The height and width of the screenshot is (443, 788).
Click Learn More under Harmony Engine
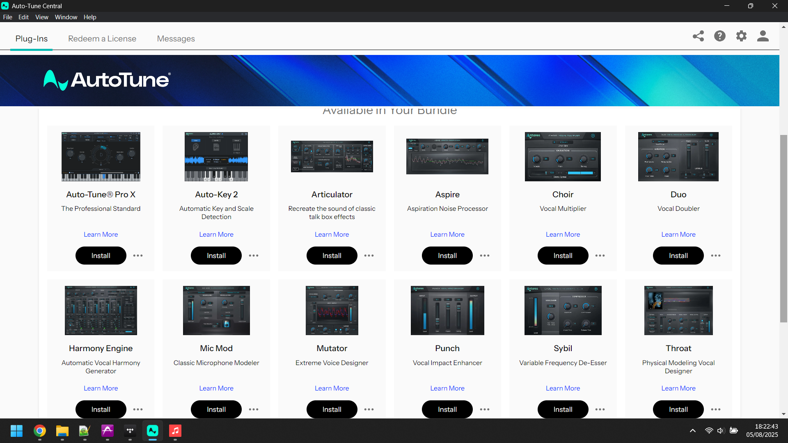pos(101,388)
